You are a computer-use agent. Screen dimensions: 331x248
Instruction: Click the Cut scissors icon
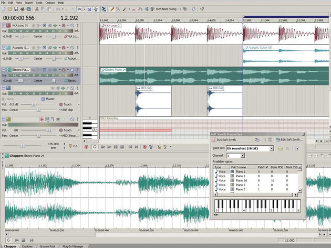tap(37, 9)
